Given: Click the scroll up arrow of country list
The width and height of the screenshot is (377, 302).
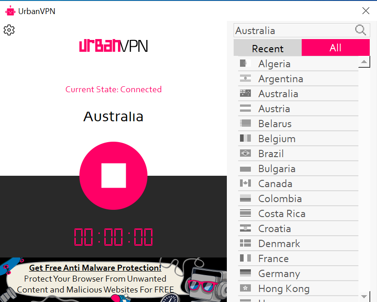Looking at the screenshot, I should tap(364, 62).
